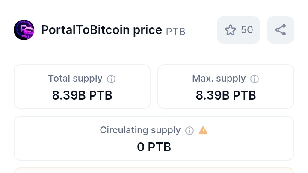The width and height of the screenshot is (308, 173).
Task: Select the Max. supply value 8.39B PTB
Action: pyautogui.click(x=226, y=95)
